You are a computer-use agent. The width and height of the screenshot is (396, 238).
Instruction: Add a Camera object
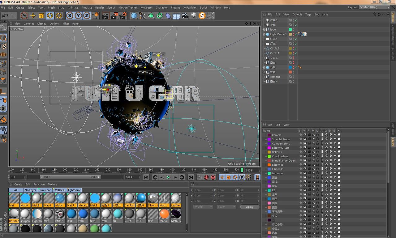tap(185, 15)
